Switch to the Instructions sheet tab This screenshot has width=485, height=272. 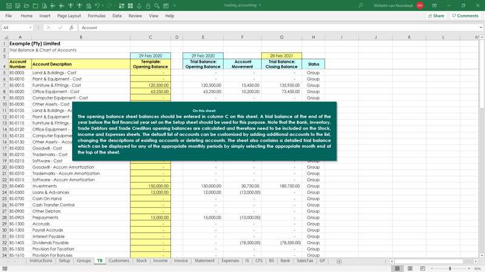tap(41, 261)
